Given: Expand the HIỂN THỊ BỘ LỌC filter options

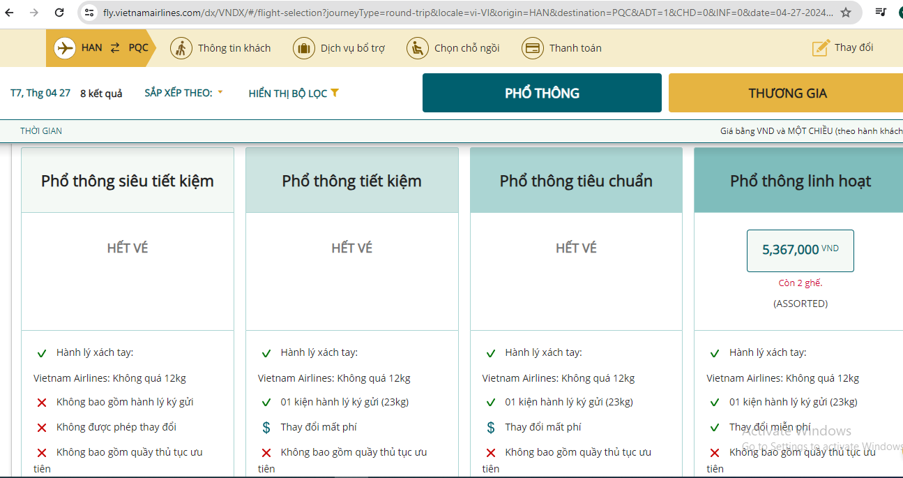Looking at the screenshot, I should click(294, 92).
